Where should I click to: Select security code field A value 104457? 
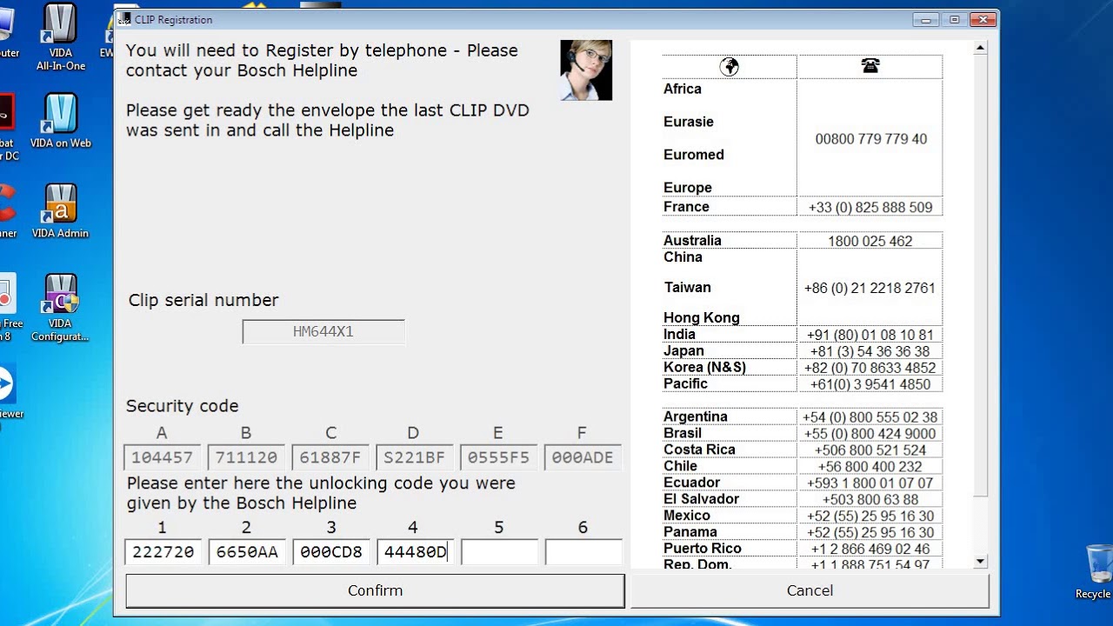click(x=163, y=457)
